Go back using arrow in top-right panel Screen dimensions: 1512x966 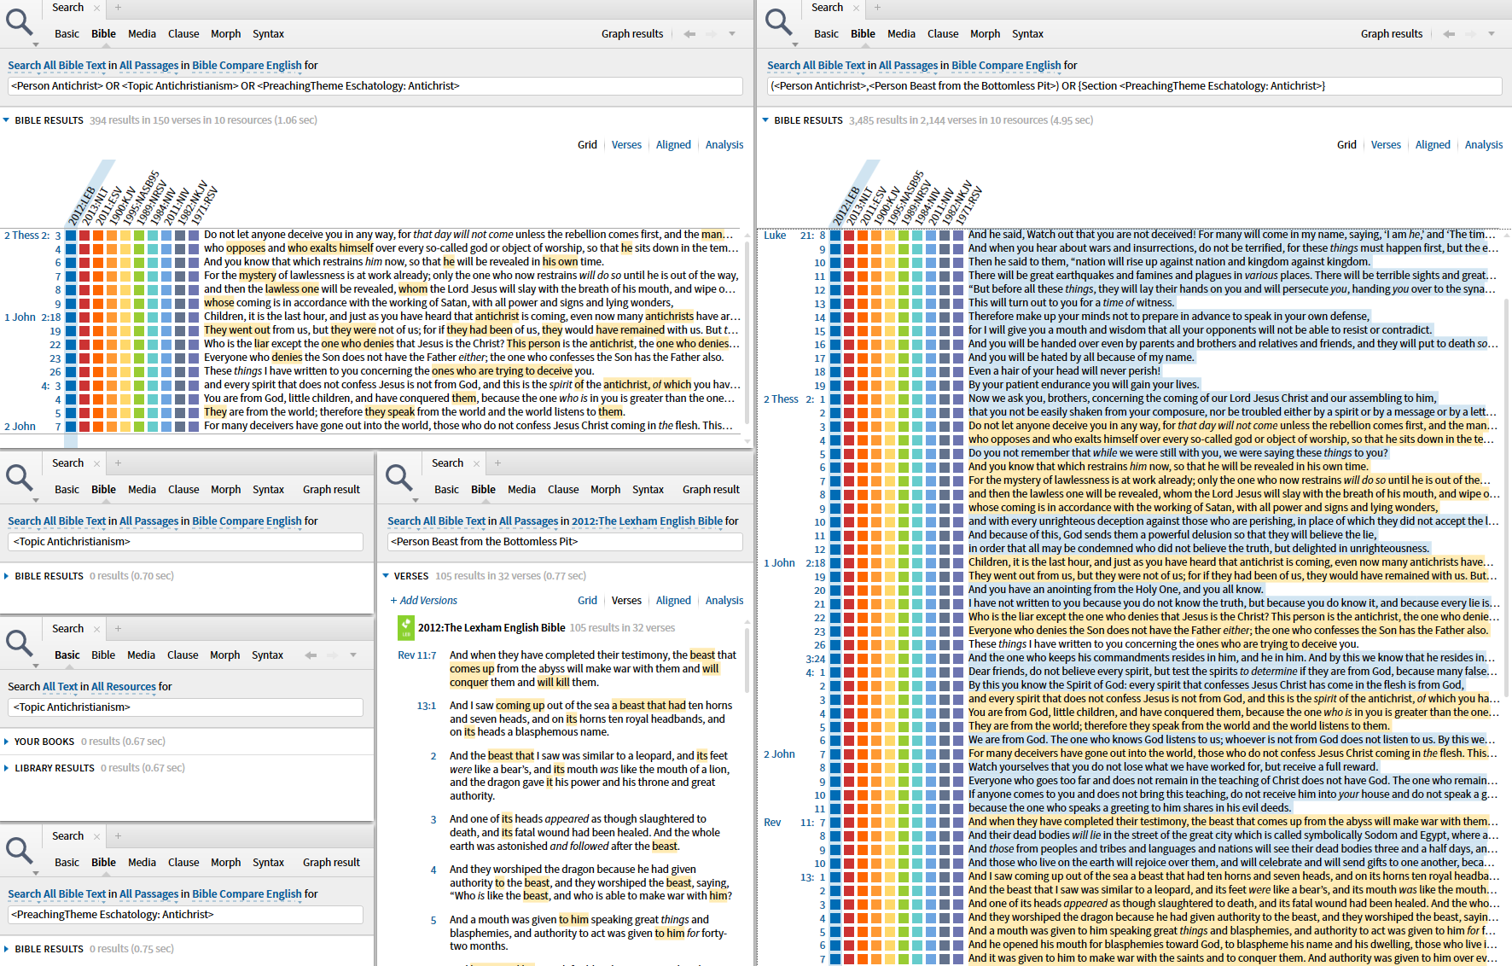(1449, 34)
